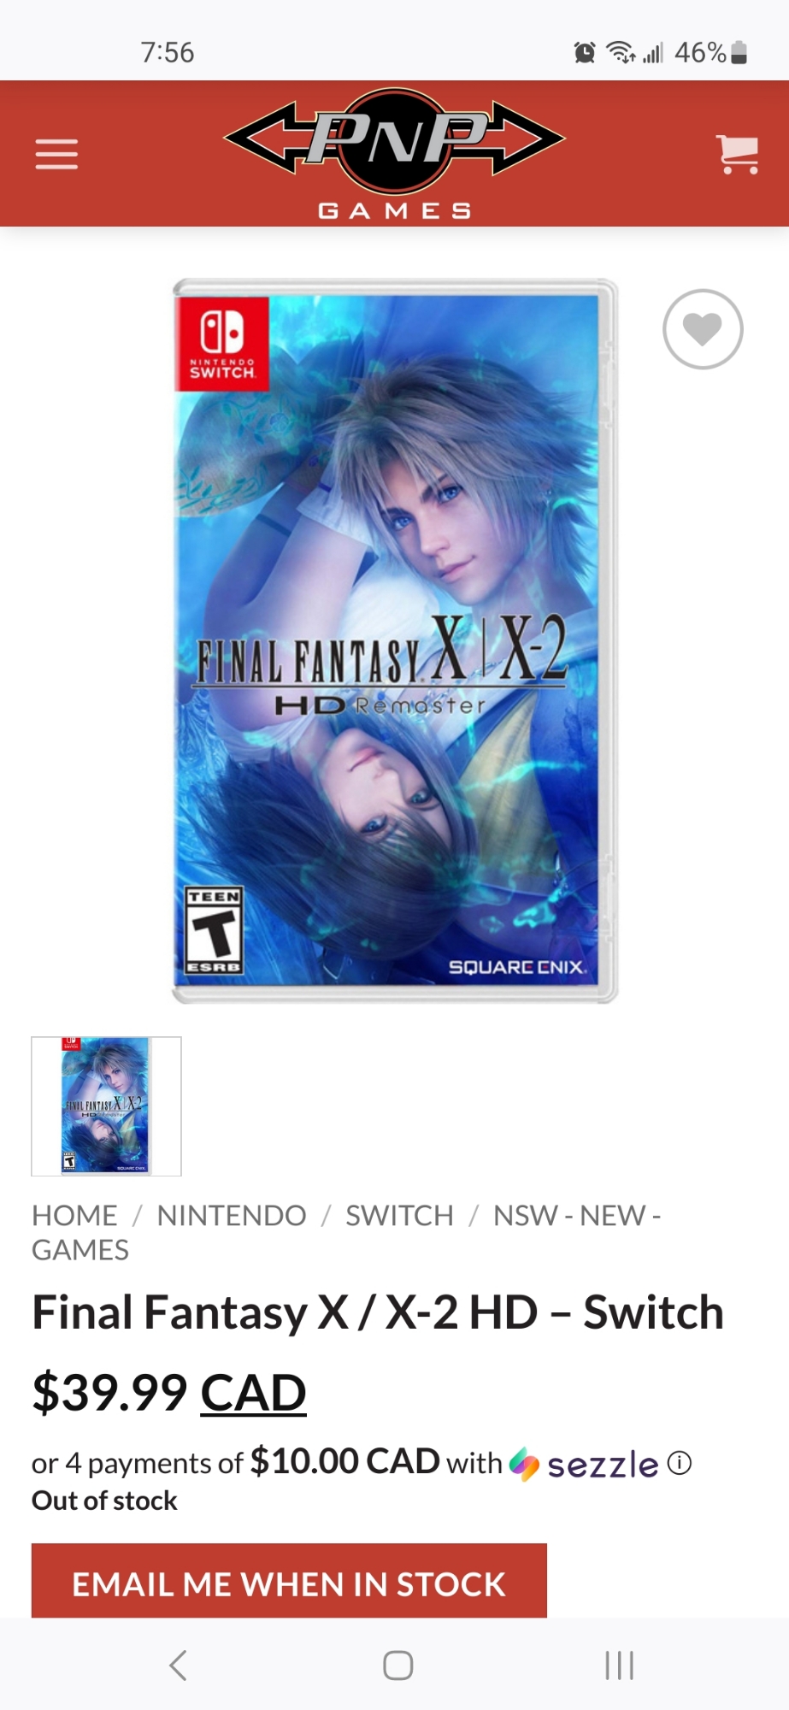Viewport: 789px width, 1710px height.
Task: Go to HOME breadcrumb
Action: [74, 1215]
